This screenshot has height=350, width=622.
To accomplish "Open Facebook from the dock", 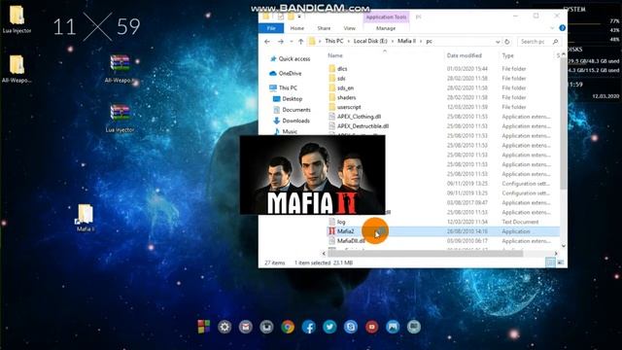I will pyautogui.click(x=309, y=327).
